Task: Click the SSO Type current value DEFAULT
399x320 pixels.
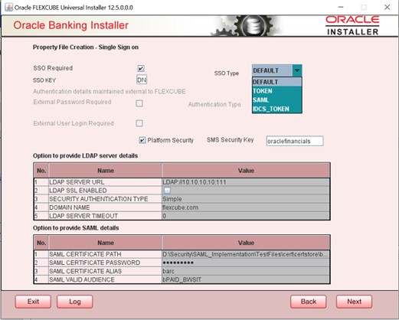Action: point(273,70)
